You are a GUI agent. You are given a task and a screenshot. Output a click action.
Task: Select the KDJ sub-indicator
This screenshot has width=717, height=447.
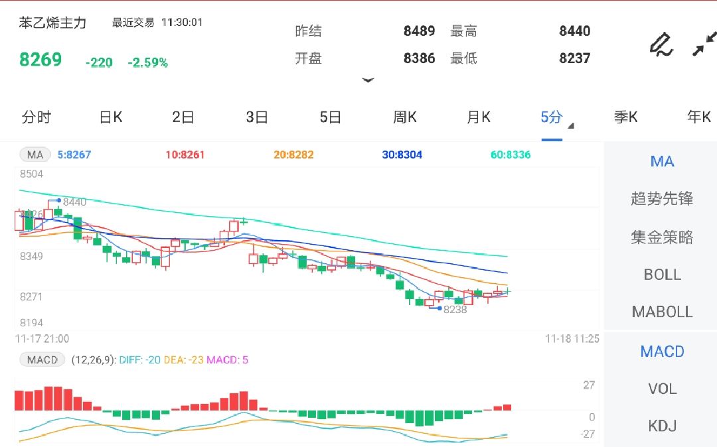coord(662,426)
